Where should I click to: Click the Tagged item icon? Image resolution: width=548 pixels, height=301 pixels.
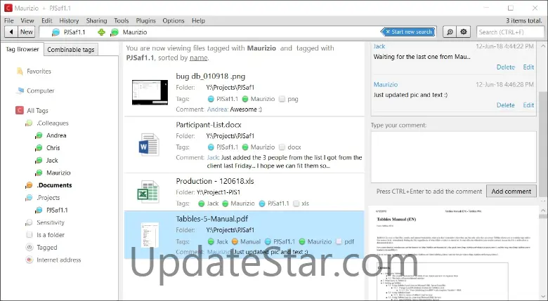click(30, 247)
